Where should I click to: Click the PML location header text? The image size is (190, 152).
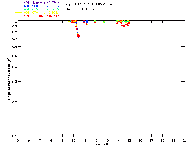[88, 4]
